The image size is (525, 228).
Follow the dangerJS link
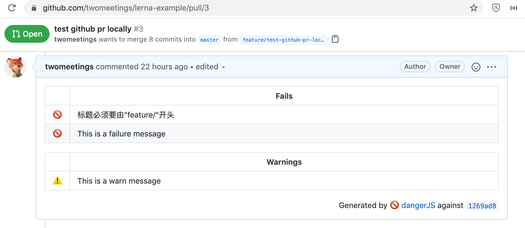[x=418, y=205]
